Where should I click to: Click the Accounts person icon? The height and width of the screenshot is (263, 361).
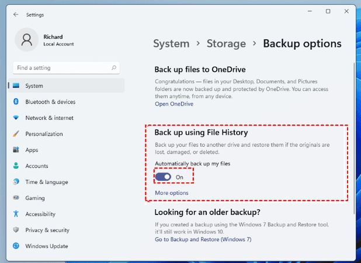pyautogui.click(x=16, y=165)
